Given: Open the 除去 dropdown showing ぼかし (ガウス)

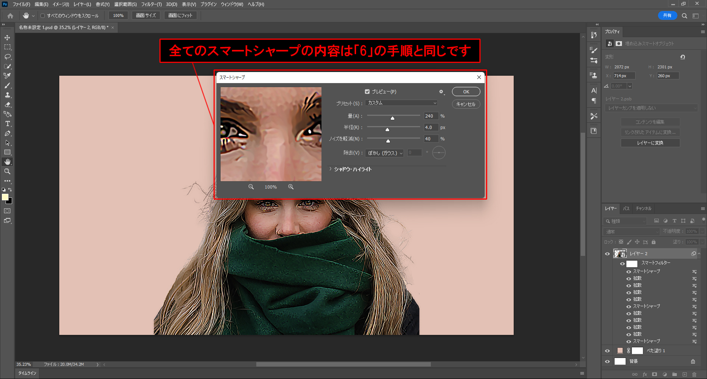Looking at the screenshot, I should coord(385,153).
